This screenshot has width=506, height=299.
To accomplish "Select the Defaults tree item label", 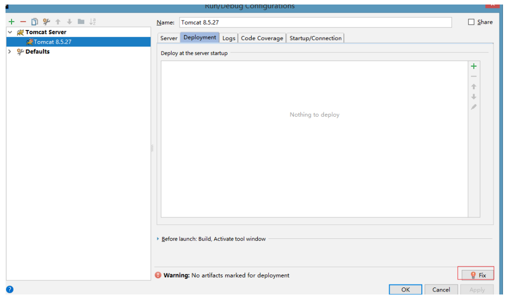I will [x=38, y=52].
